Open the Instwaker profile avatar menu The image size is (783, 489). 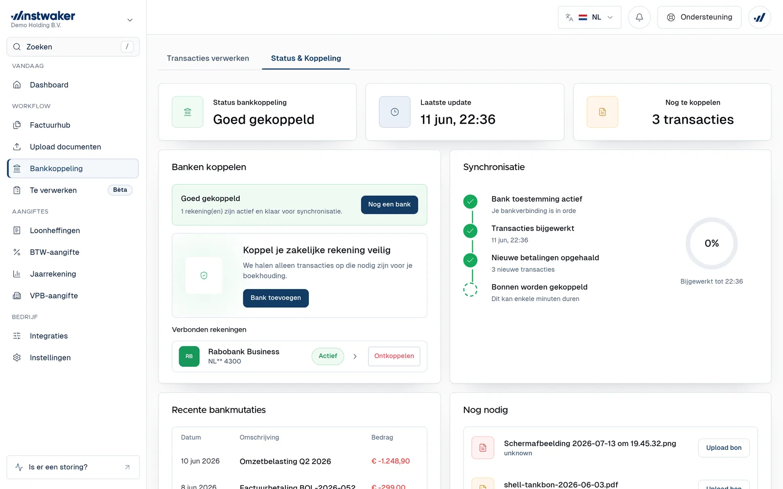(x=760, y=17)
